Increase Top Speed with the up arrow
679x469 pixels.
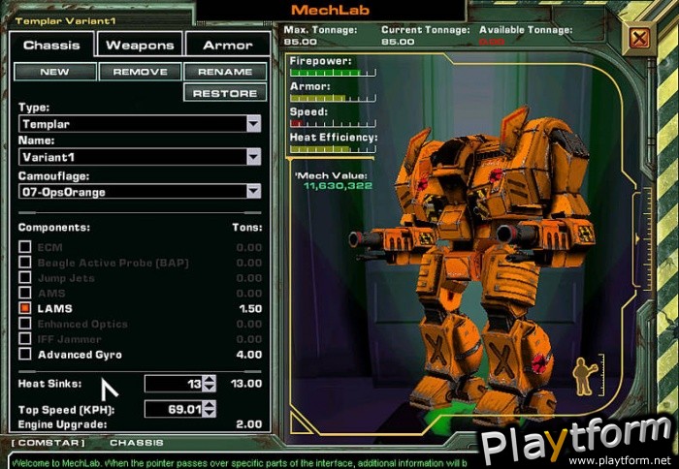[x=210, y=405]
